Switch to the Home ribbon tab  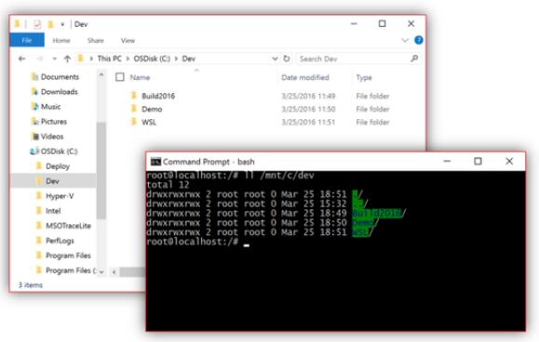point(61,41)
